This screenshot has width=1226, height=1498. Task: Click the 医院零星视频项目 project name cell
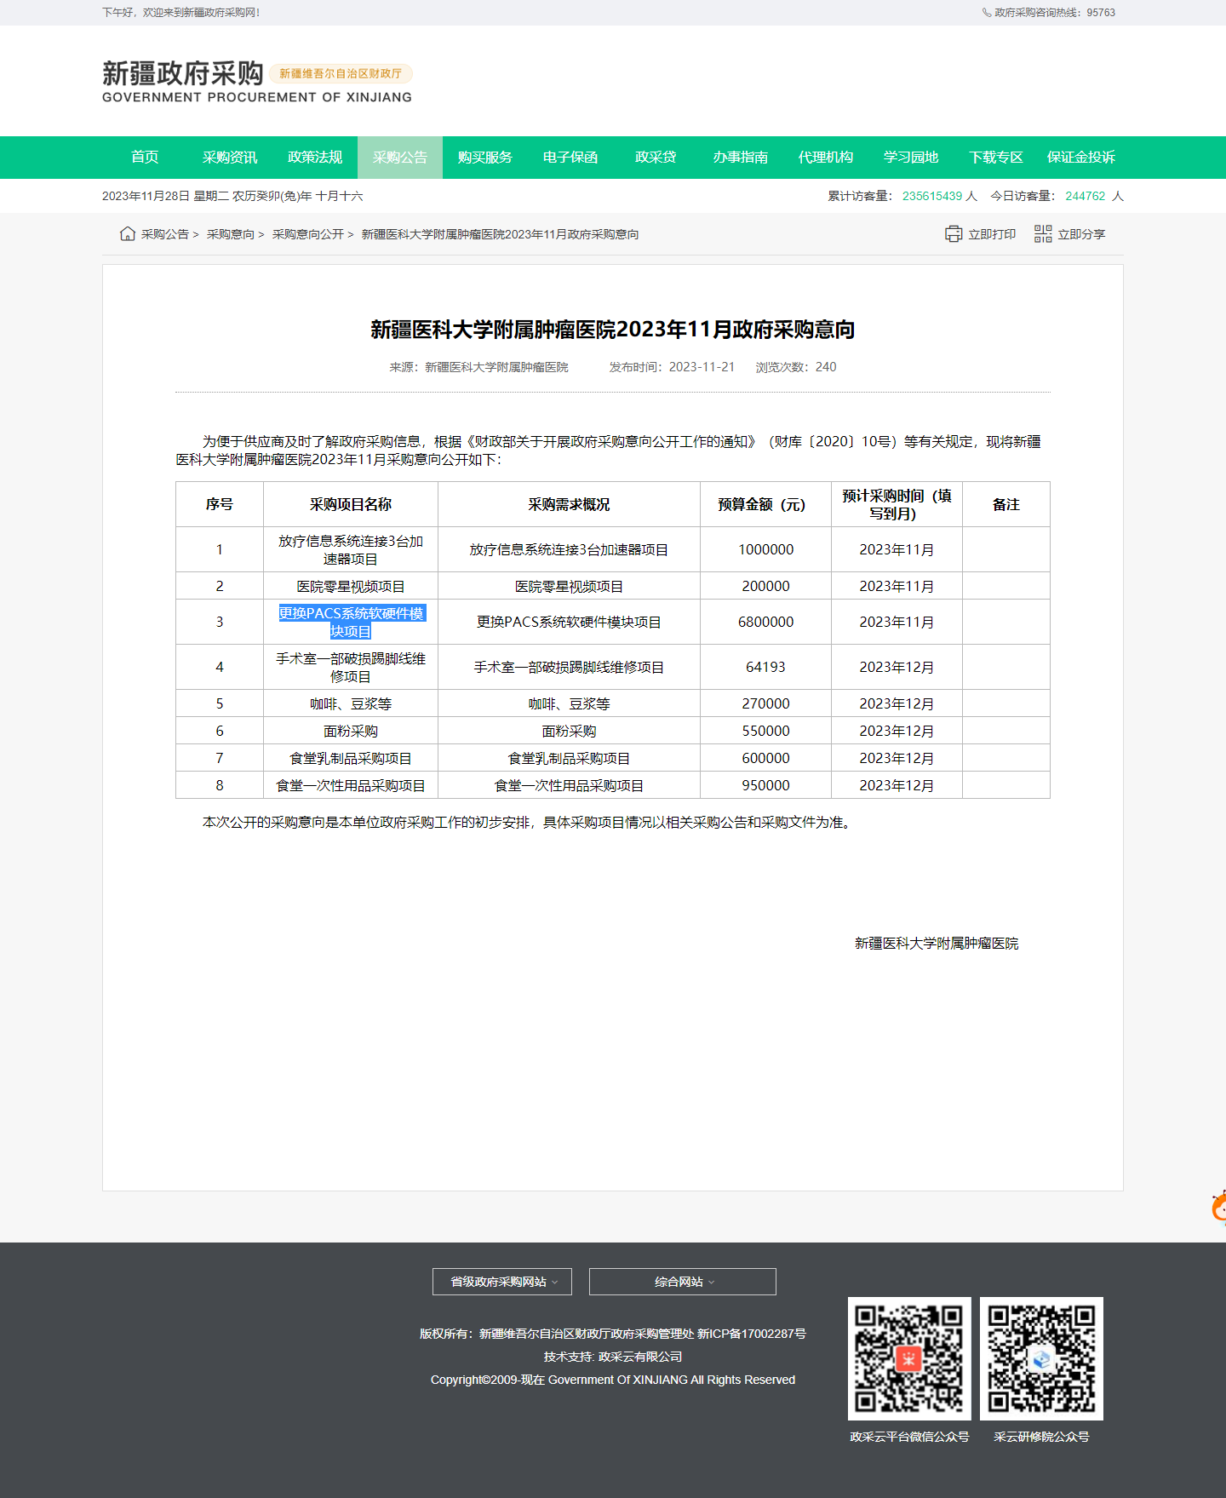351,587
